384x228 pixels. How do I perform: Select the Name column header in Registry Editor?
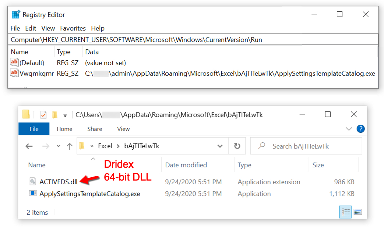coord(20,52)
